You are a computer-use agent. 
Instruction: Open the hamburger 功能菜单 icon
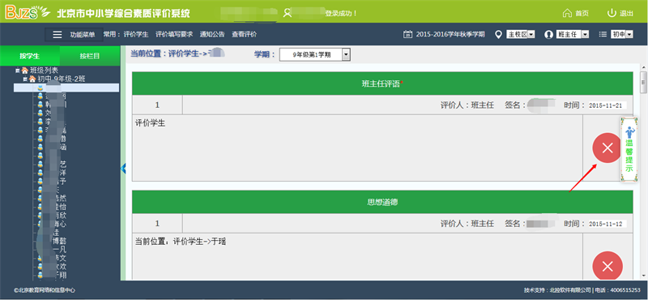pyautogui.click(x=58, y=35)
